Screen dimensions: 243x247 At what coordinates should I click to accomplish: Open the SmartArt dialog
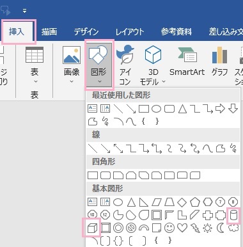click(x=187, y=62)
